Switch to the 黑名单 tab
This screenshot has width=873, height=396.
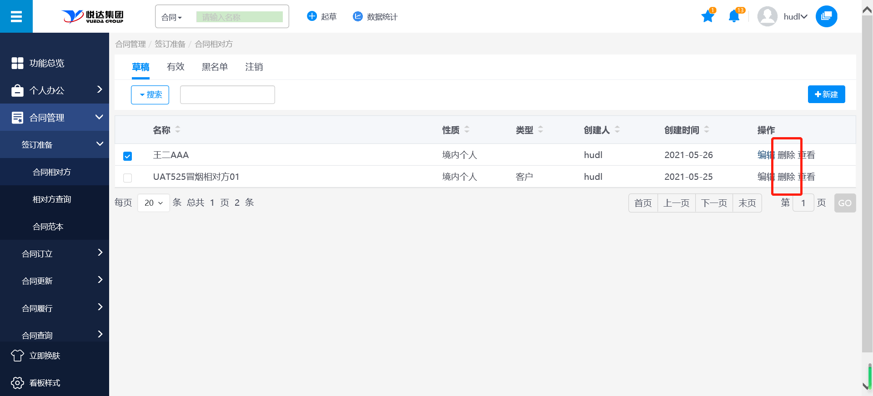(215, 67)
